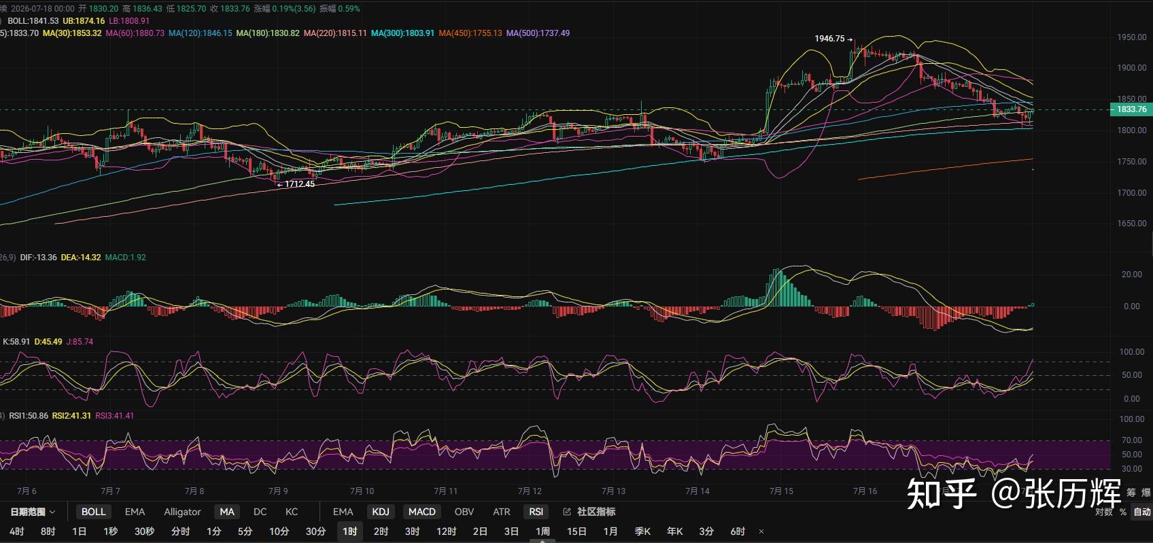Viewport: 1153px width, 543px height.
Task: Switch to the 4时 timeframe
Action: point(17,531)
